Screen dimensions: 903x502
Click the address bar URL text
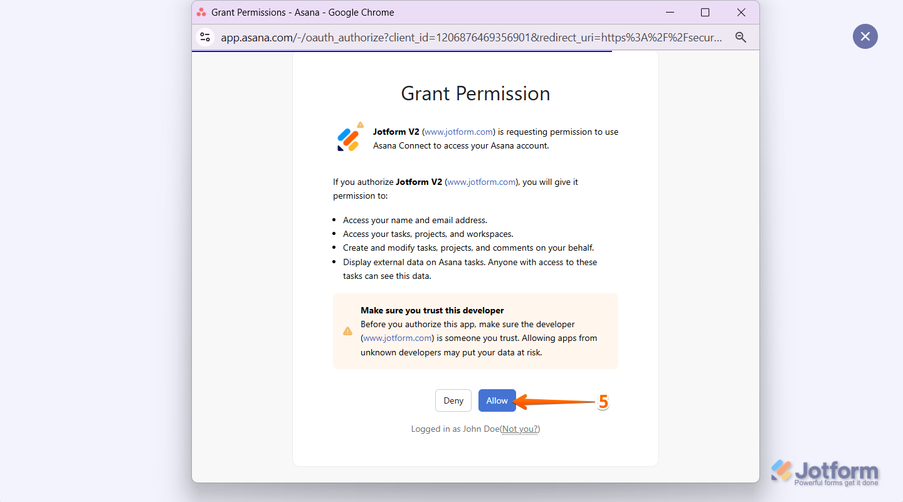point(472,38)
